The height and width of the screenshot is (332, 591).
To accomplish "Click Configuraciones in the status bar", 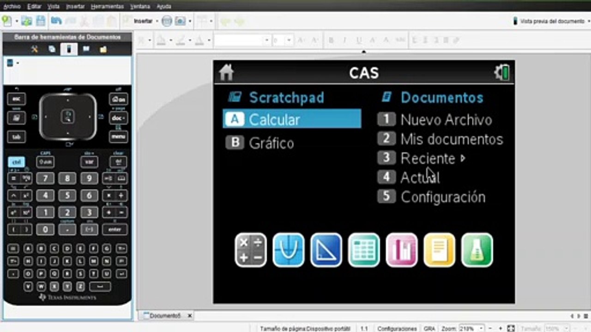I will 397,328.
